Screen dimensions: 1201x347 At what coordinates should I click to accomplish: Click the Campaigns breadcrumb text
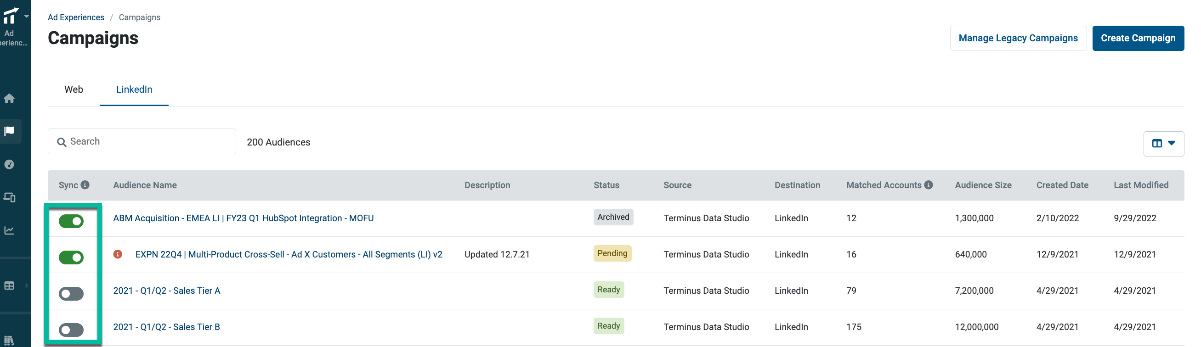click(139, 17)
